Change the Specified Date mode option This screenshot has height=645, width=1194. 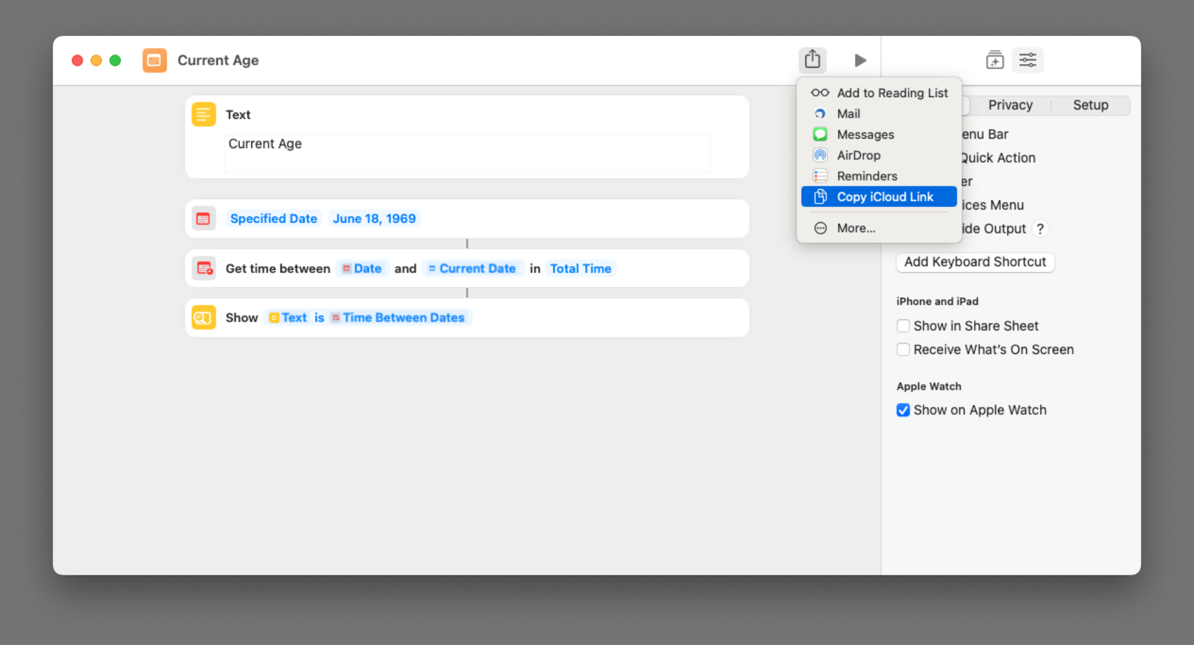point(273,219)
